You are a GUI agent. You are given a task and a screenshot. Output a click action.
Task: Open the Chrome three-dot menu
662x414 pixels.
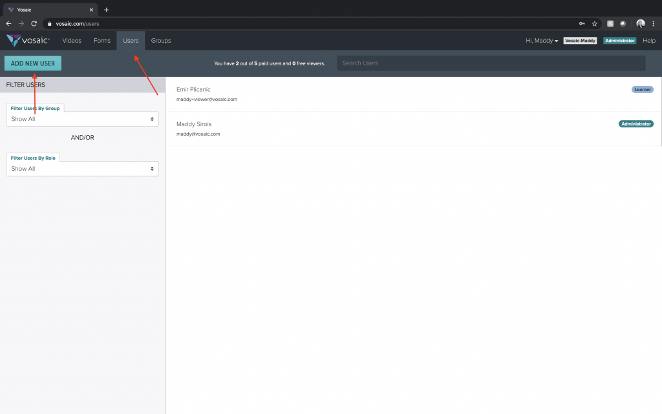click(653, 23)
